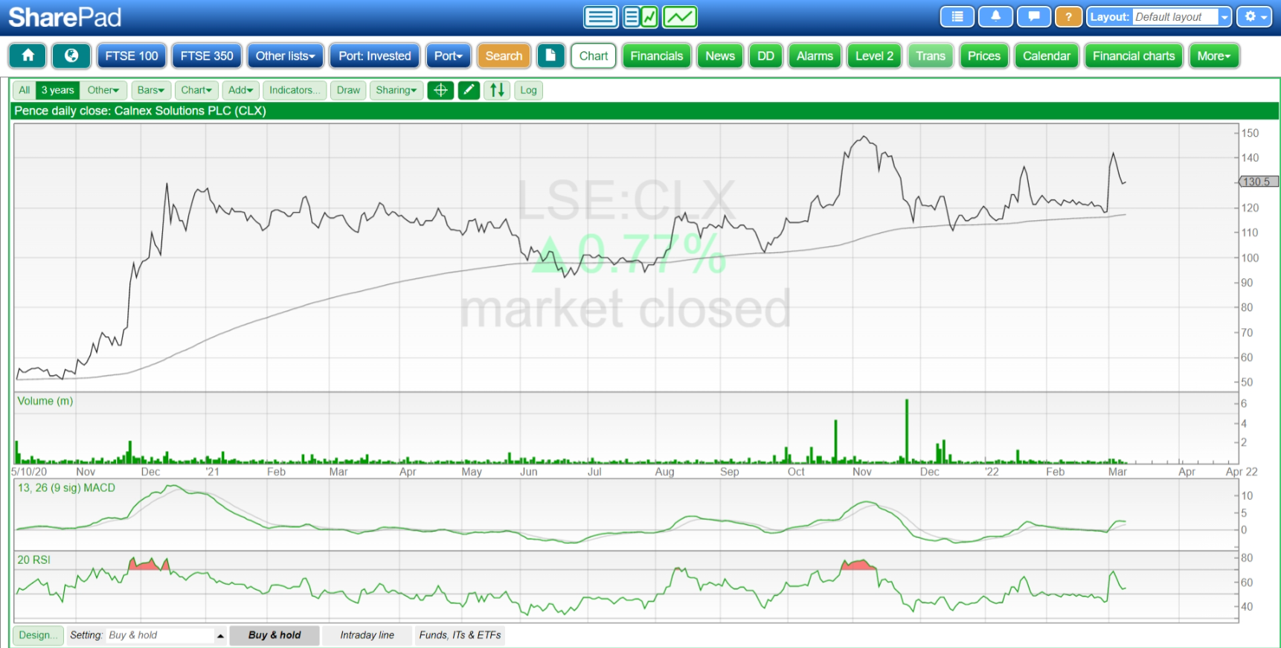The width and height of the screenshot is (1281, 648).
Task: Open Port: Invested portfolio
Action: tap(375, 56)
